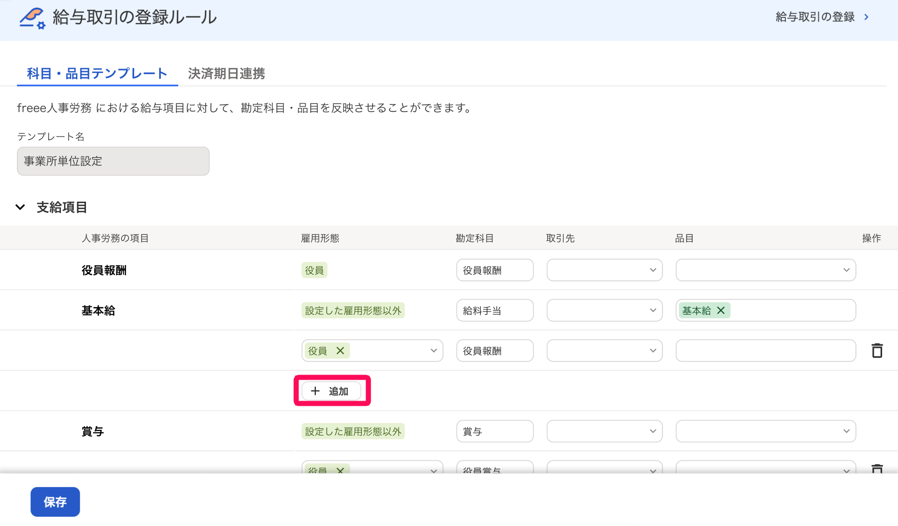Click 役員報酬 account field in 基本給 sub-row
The width and height of the screenshot is (898, 526).
click(495, 350)
